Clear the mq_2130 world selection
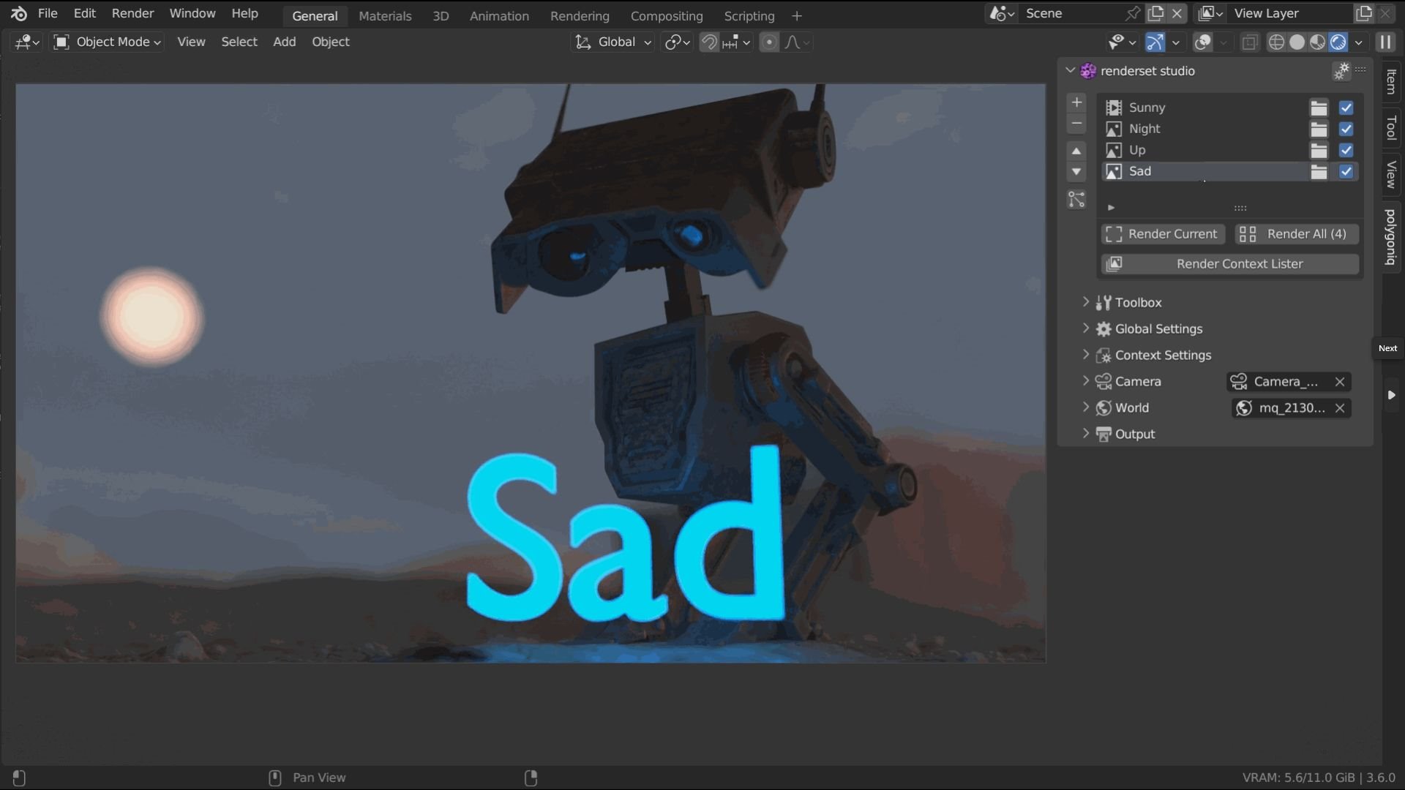 [1340, 408]
